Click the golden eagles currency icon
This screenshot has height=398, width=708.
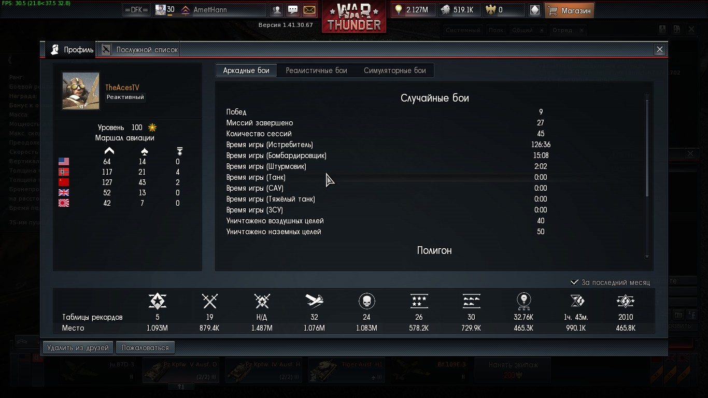click(x=490, y=10)
